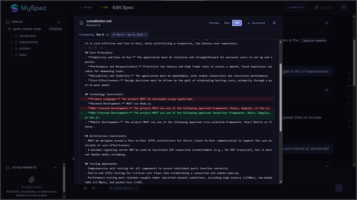
Task: Click the @ mention icon in chat input
Action: tap(93, 188)
